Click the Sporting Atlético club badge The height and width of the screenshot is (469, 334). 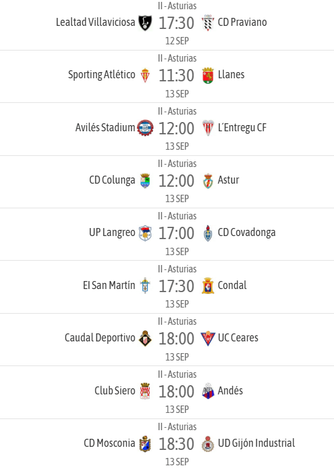coord(145,75)
